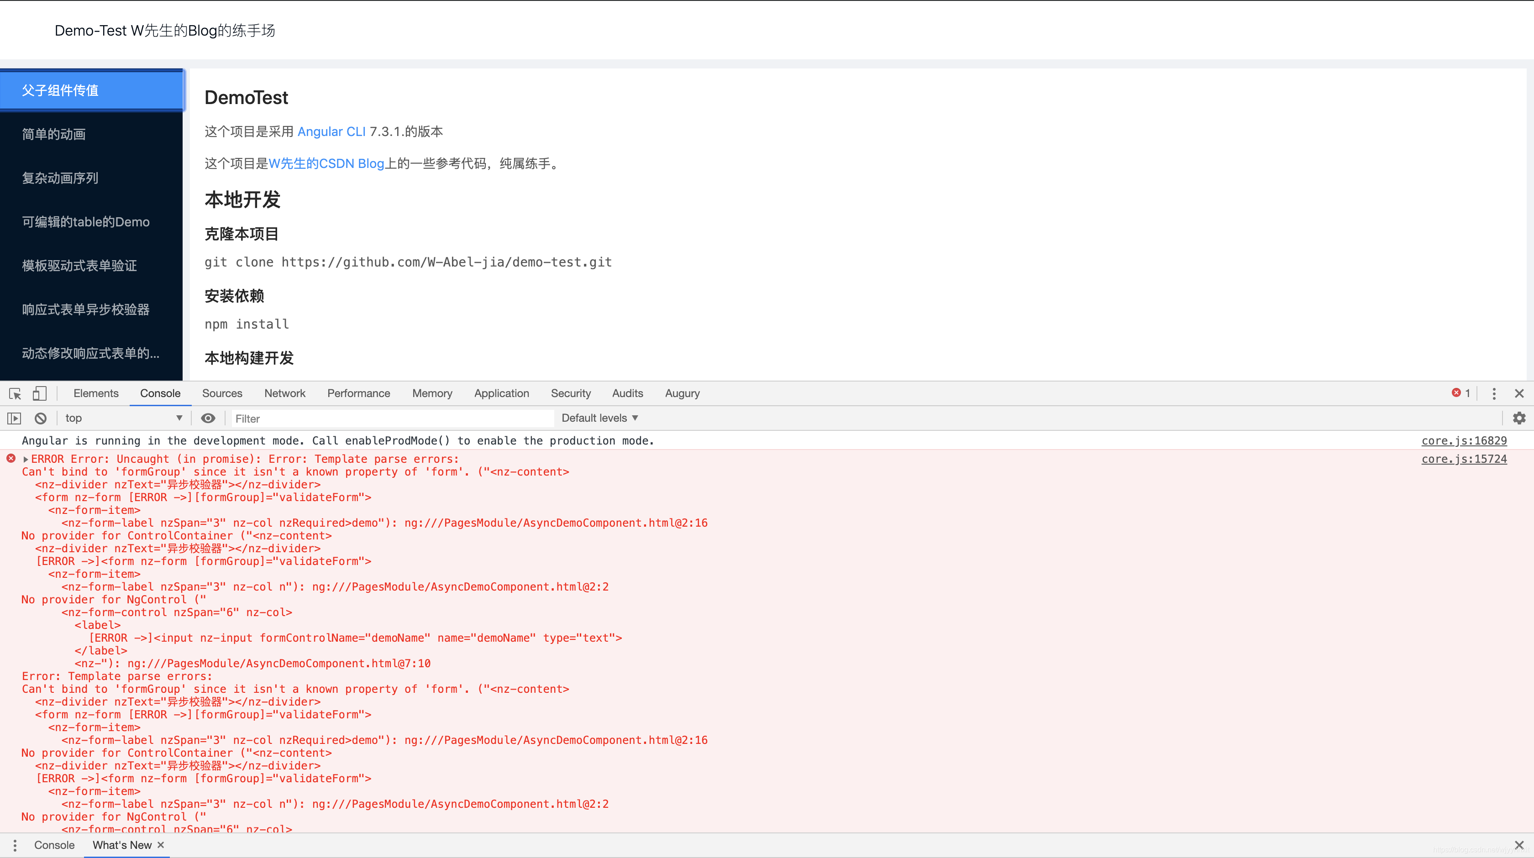Expand the Default levels dropdown
The width and height of the screenshot is (1534, 858).
(597, 418)
